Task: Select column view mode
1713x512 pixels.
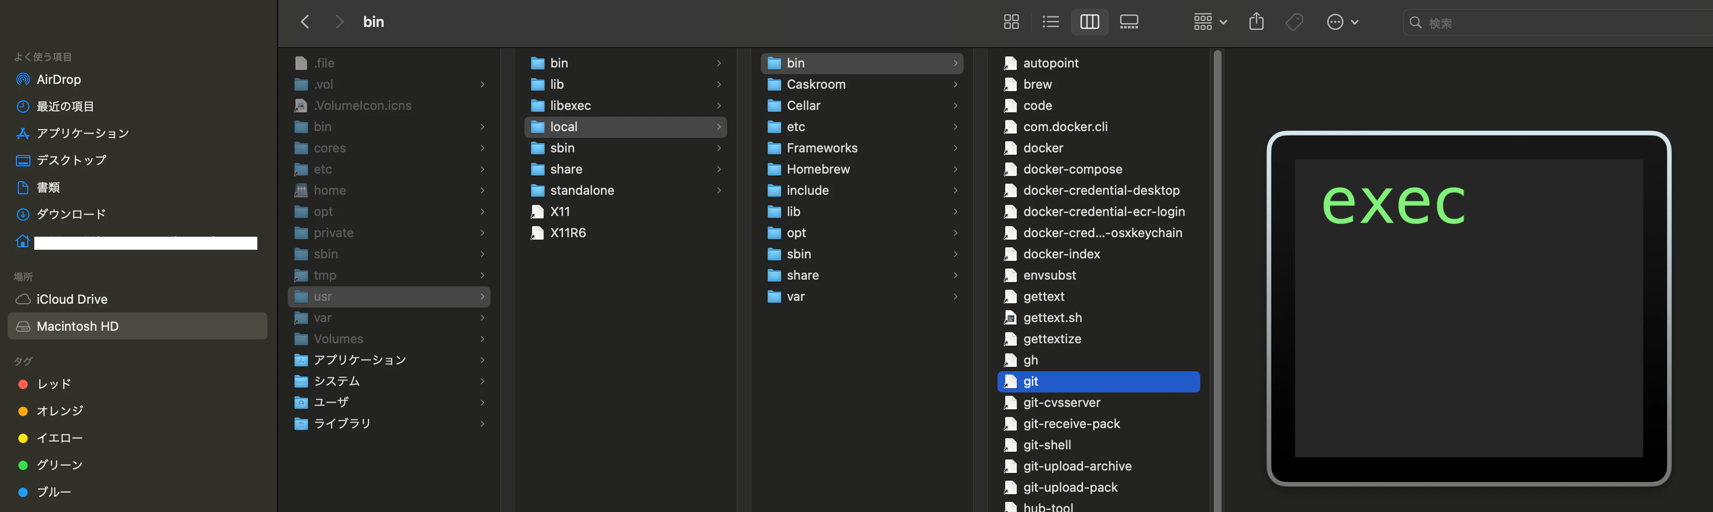Action: click(x=1089, y=22)
